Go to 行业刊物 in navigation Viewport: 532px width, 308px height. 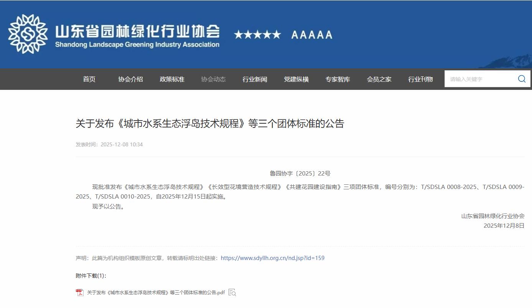(420, 79)
